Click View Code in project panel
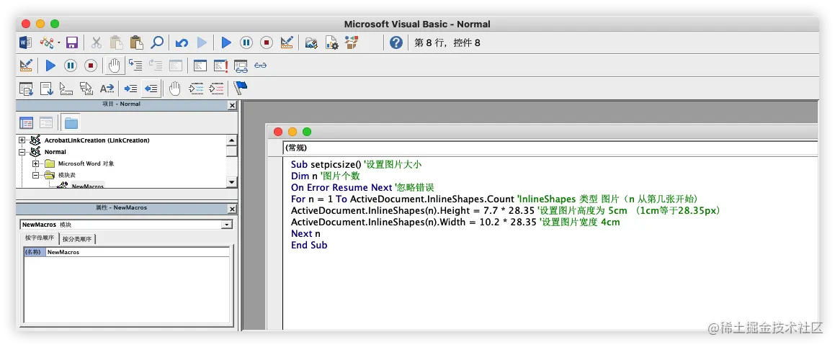The image size is (835, 347). [x=26, y=123]
